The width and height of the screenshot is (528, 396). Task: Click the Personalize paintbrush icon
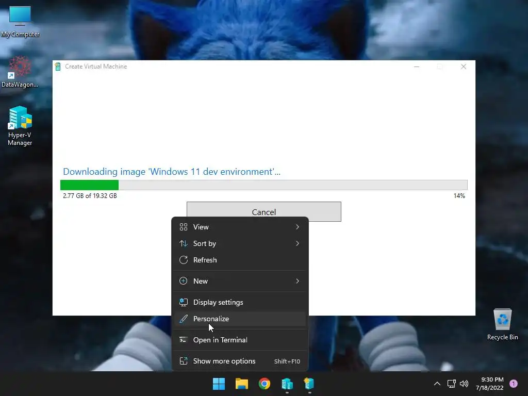pyautogui.click(x=184, y=319)
